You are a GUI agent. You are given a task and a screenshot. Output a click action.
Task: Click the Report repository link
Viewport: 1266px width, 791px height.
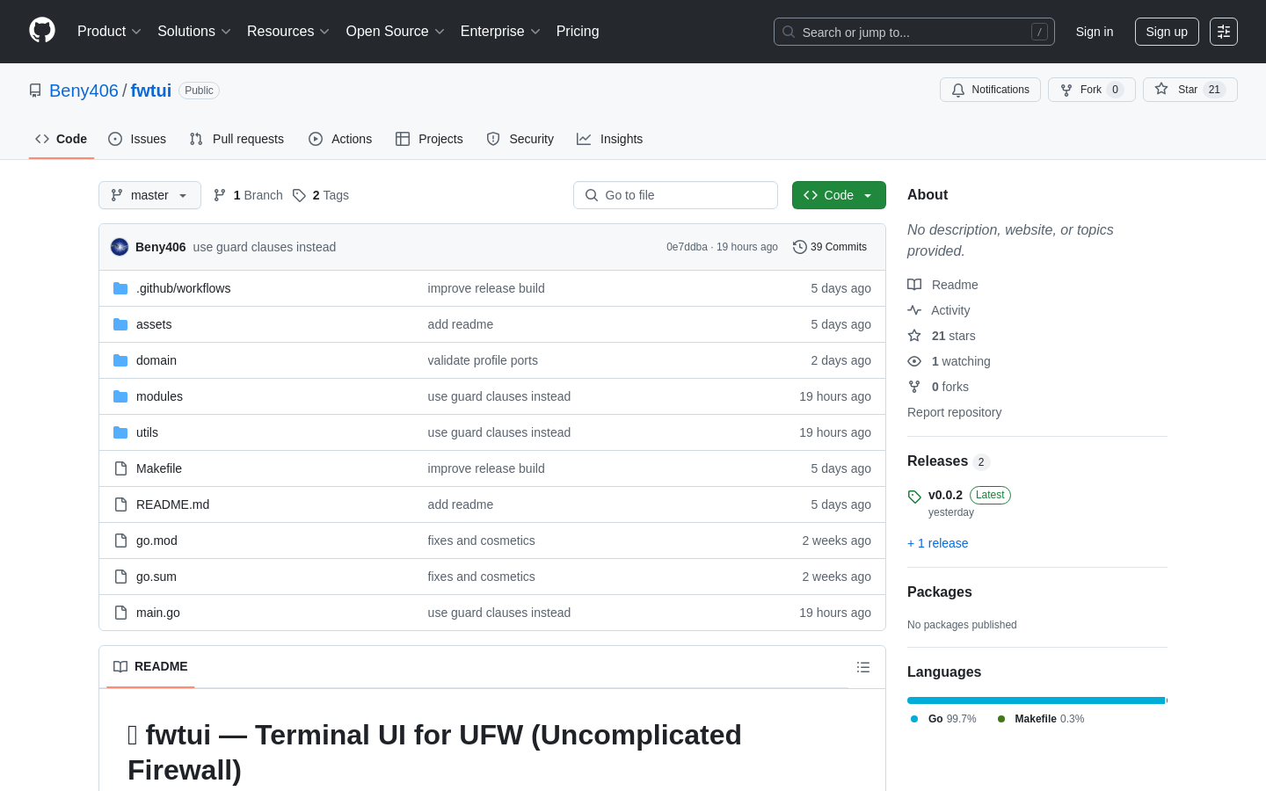(954, 412)
